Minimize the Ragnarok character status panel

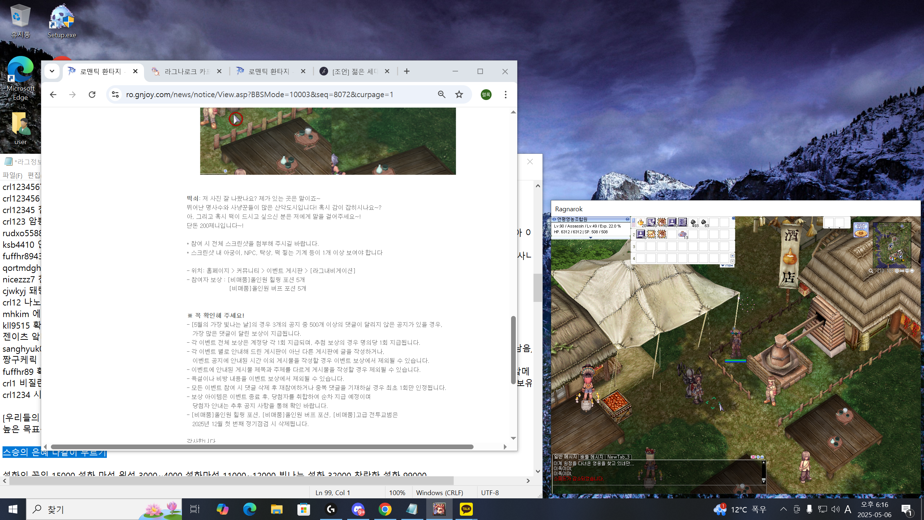coord(627,219)
